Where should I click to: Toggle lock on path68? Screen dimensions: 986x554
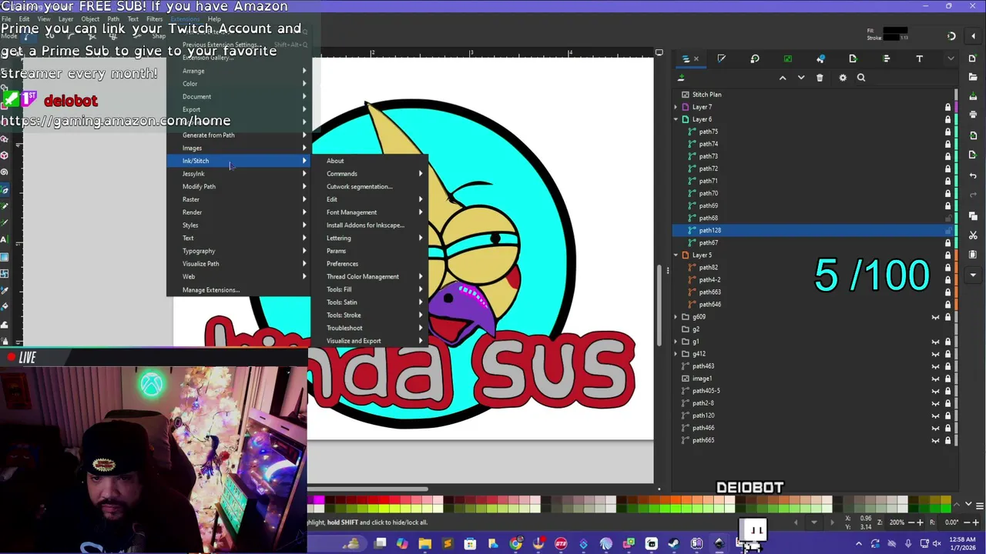pos(948,218)
